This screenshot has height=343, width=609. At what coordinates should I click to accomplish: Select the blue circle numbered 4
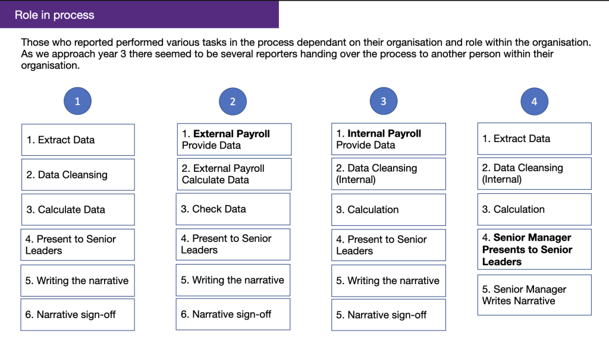[x=534, y=102]
